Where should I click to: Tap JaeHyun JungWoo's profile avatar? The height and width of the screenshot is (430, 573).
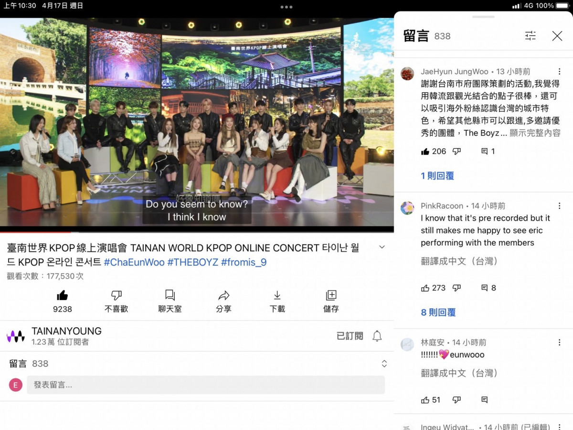(407, 74)
